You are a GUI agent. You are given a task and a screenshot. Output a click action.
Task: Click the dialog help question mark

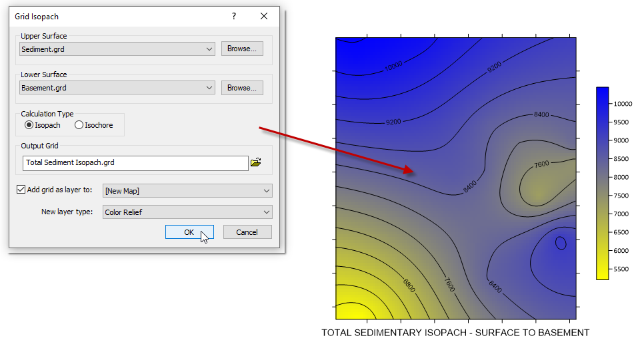point(233,16)
